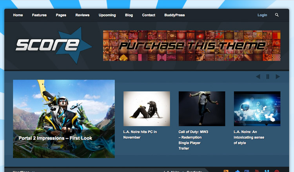Screen dimensions: 294x172
Task: Open the Upcoming menu item
Action: [107, 15]
